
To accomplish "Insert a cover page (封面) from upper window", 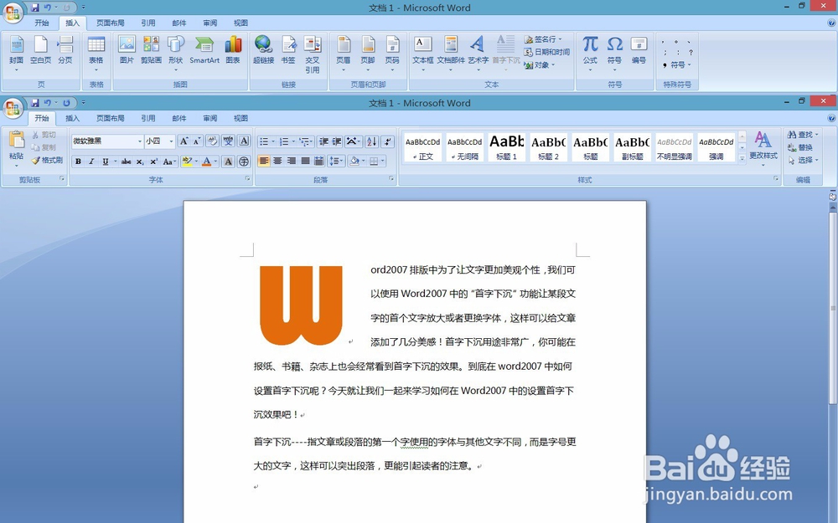I will point(17,54).
